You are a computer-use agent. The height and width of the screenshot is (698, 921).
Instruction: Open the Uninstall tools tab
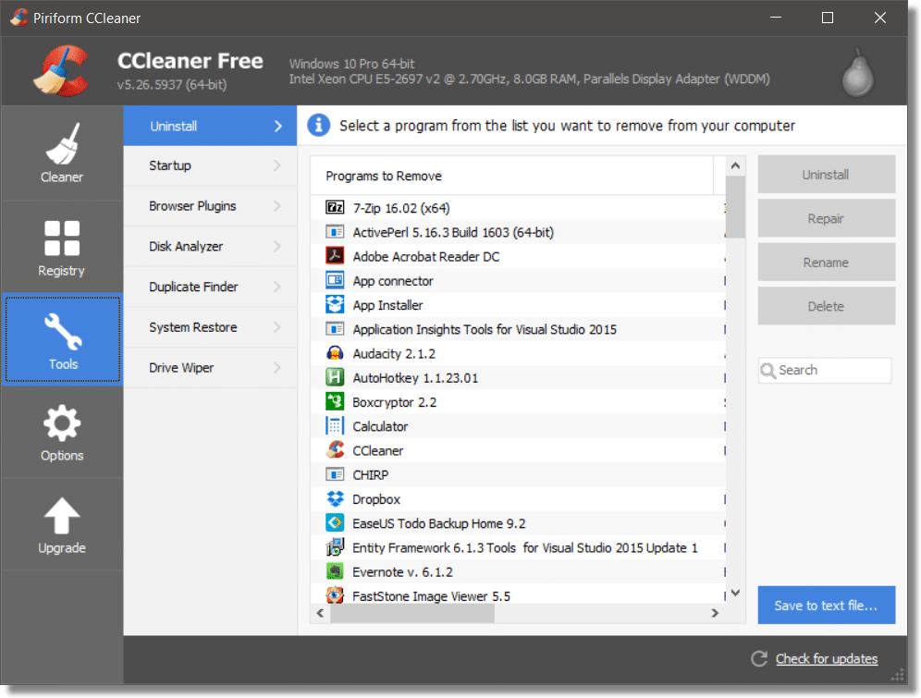coord(210,126)
